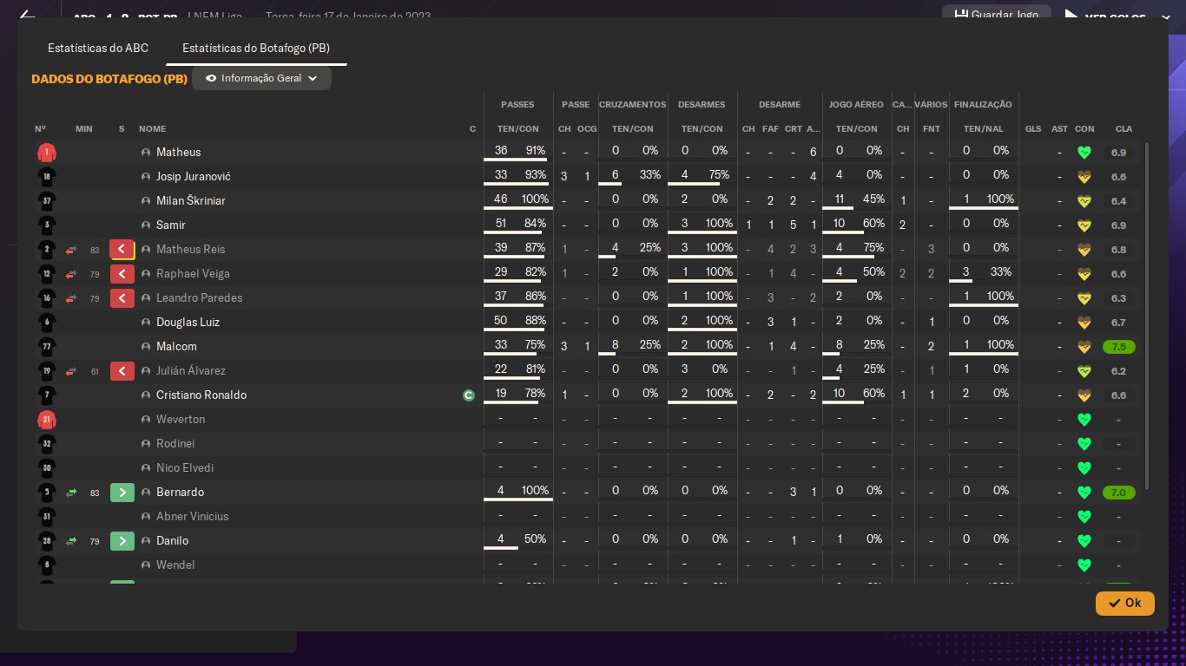This screenshot has width=1186, height=666.
Task: Click the table vertical scrollbar
Action: (1148, 316)
